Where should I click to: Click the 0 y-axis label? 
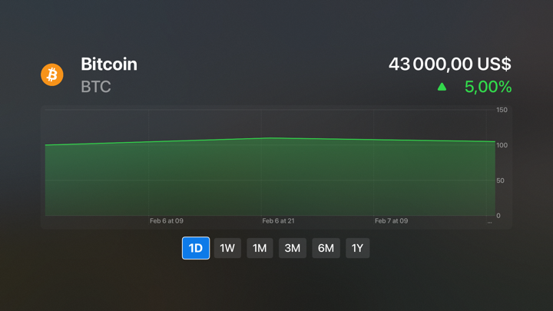coord(498,216)
